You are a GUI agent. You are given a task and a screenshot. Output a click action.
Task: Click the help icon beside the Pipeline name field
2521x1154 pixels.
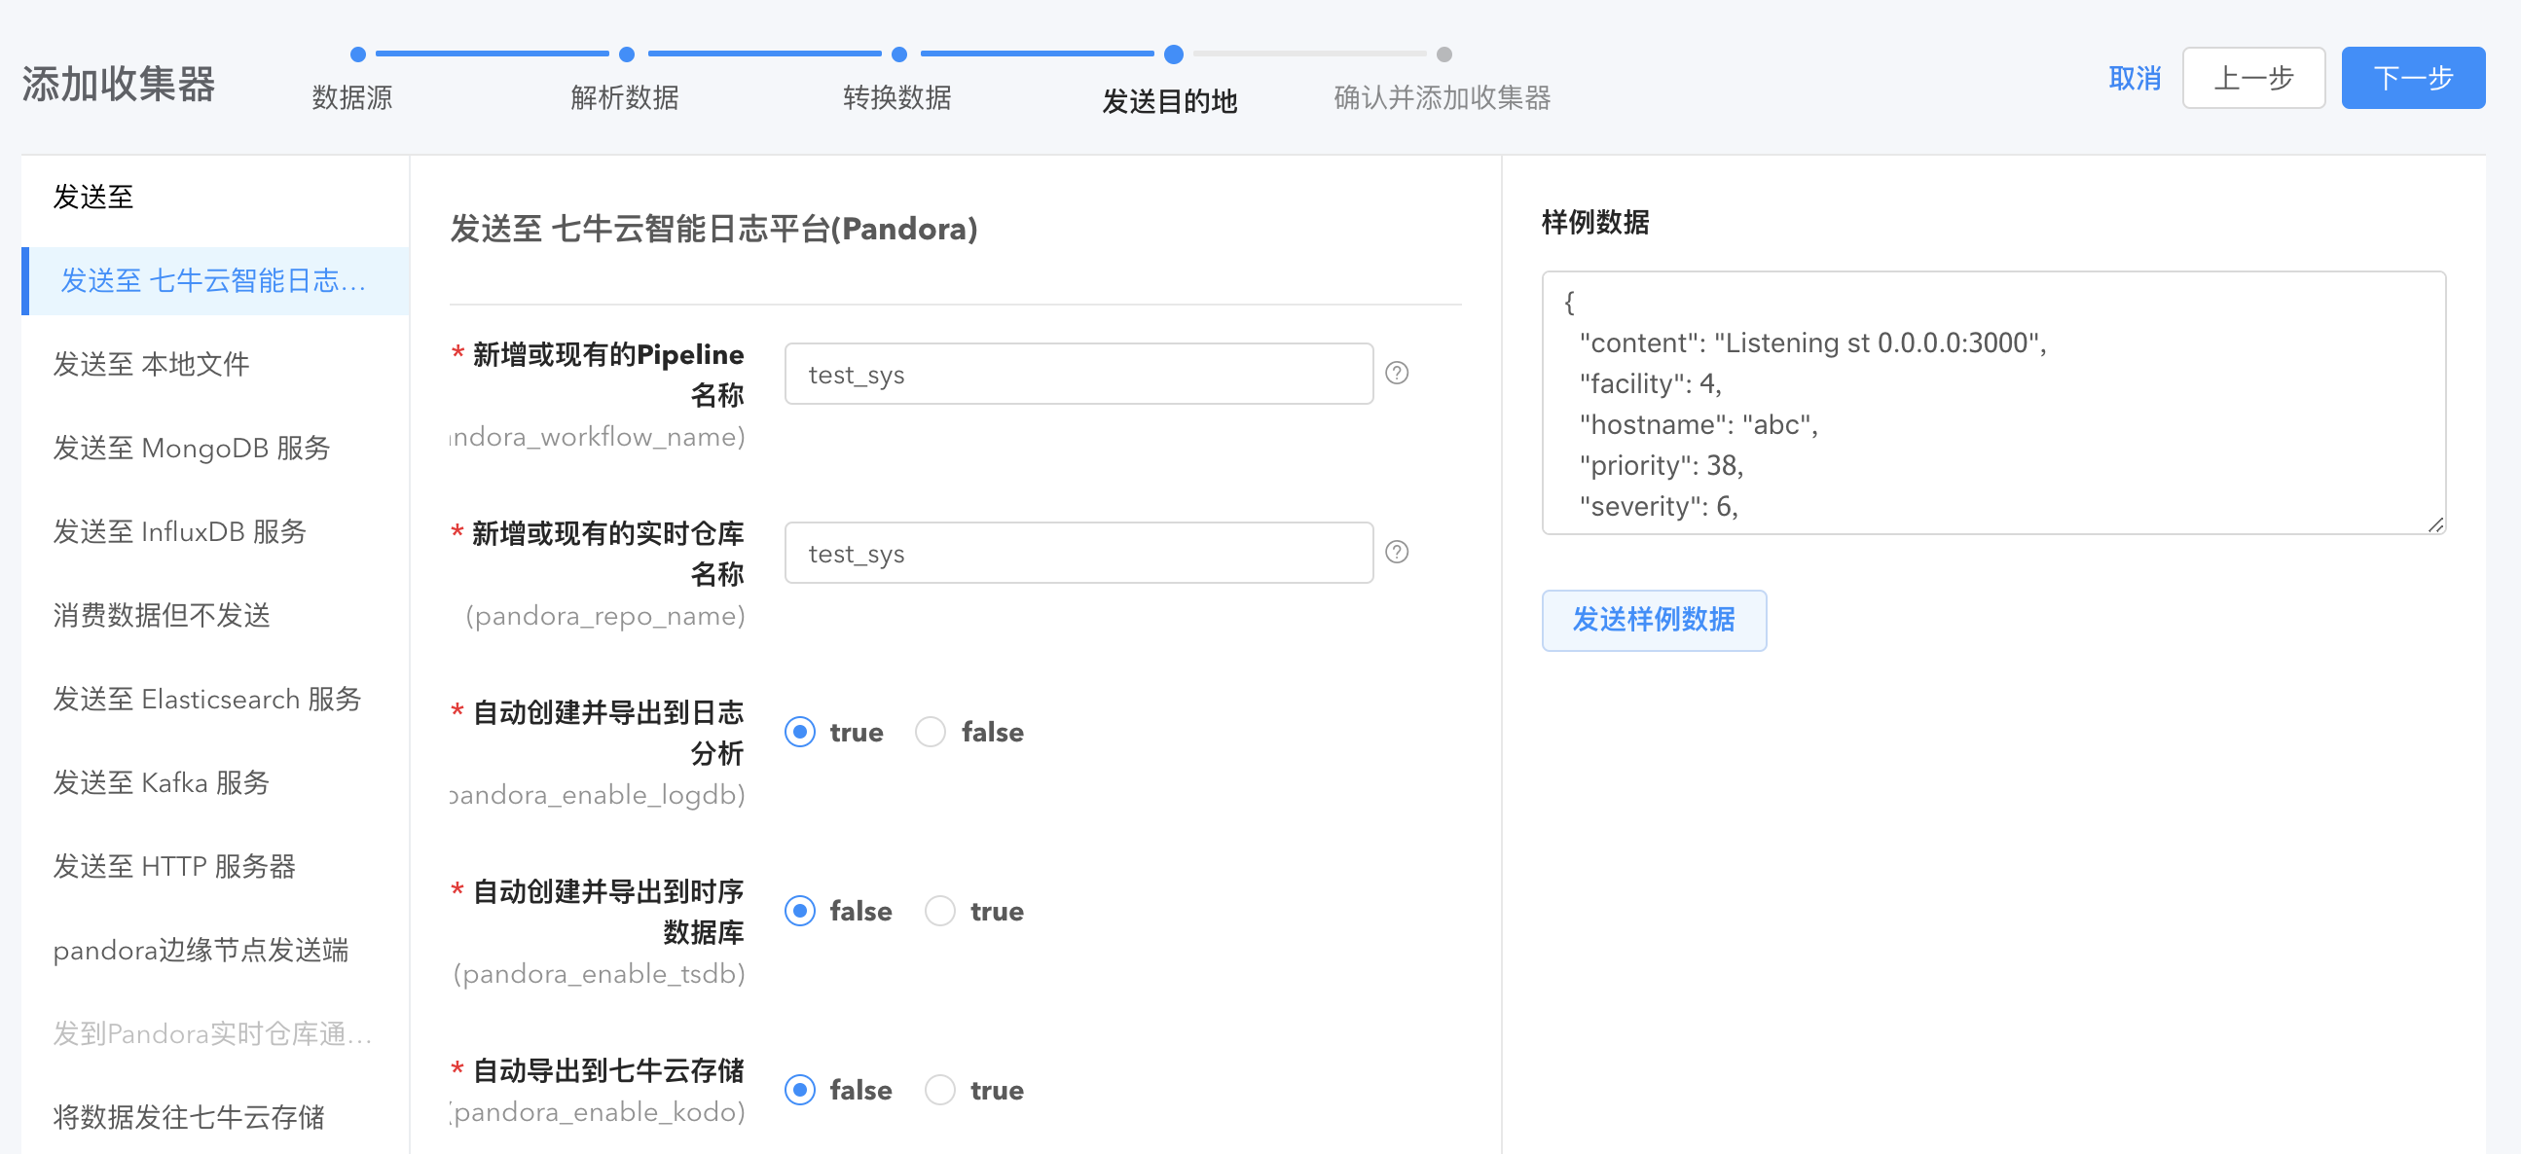pyautogui.click(x=1397, y=373)
